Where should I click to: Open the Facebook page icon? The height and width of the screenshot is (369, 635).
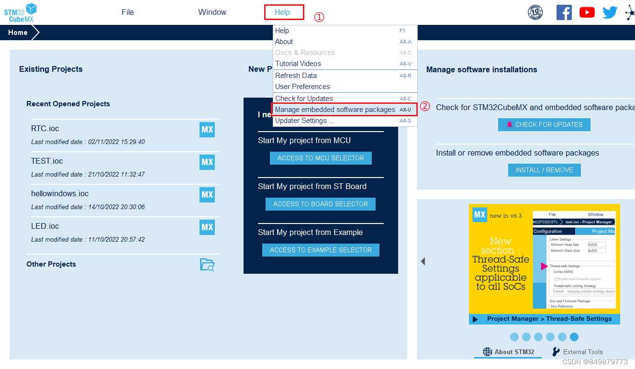click(564, 12)
